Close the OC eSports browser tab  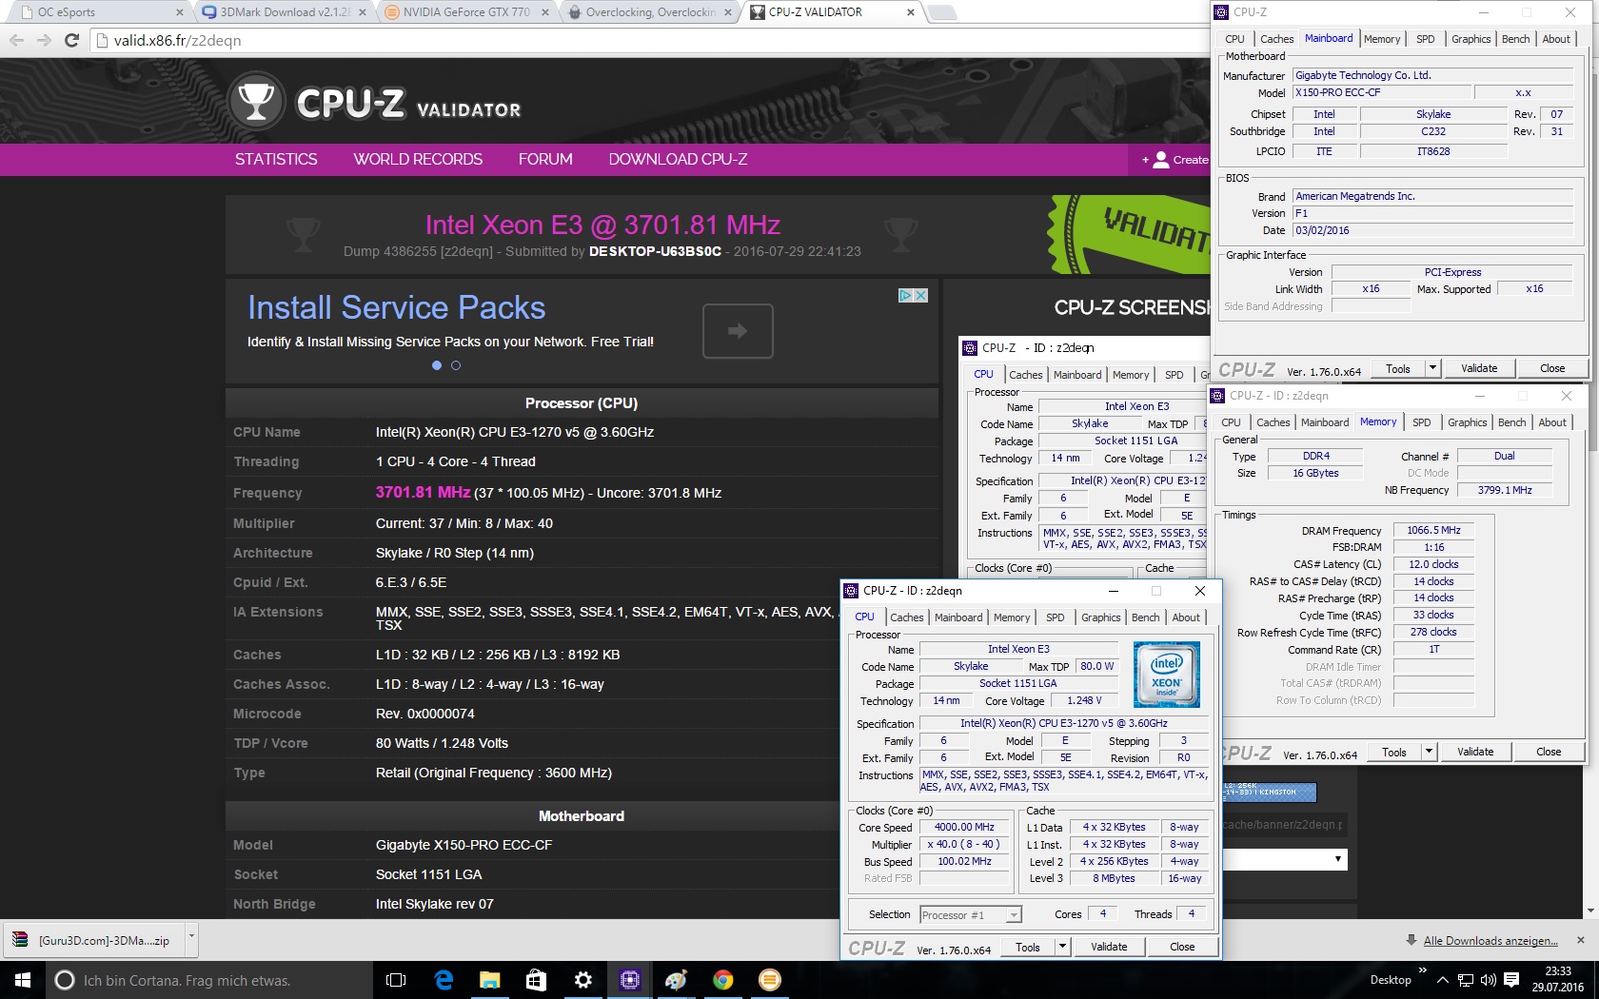[x=180, y=12]
